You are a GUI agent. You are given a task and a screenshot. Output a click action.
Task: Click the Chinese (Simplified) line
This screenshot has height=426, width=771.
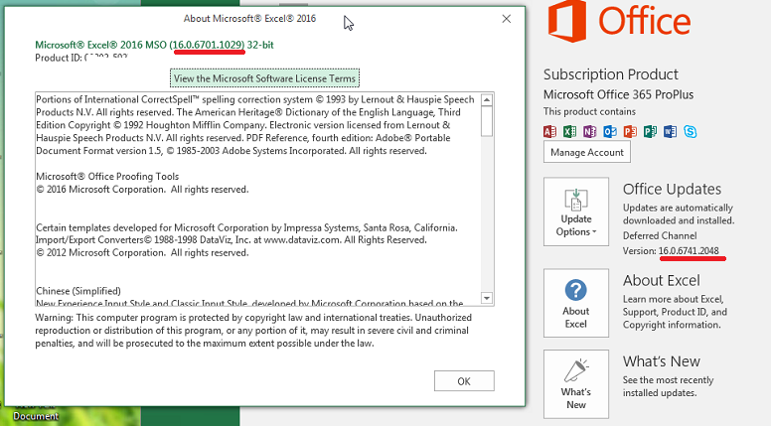click(x=78, y=291)
